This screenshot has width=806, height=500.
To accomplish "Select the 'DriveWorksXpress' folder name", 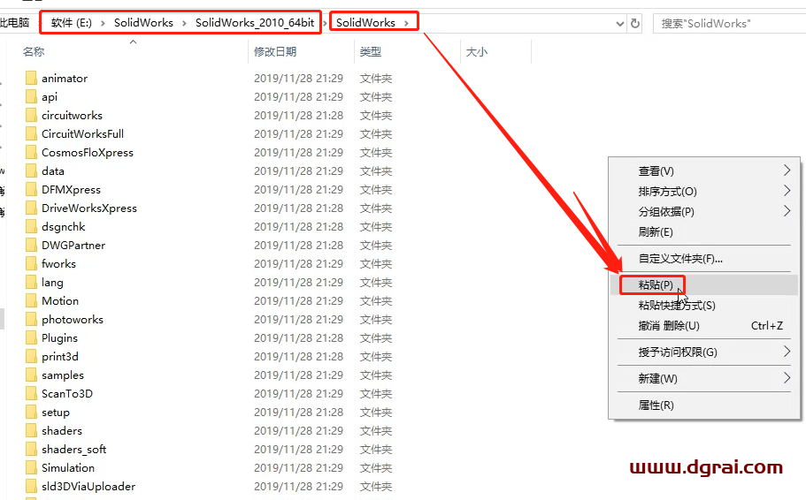I will pos(89,208).
